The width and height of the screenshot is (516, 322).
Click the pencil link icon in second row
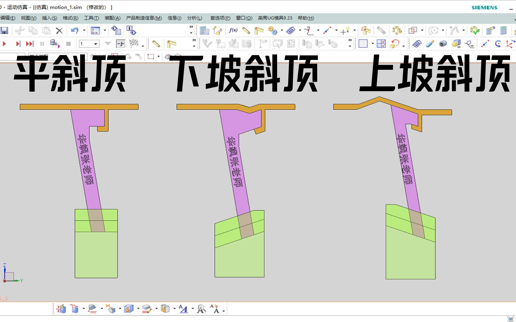coord(156,44)
